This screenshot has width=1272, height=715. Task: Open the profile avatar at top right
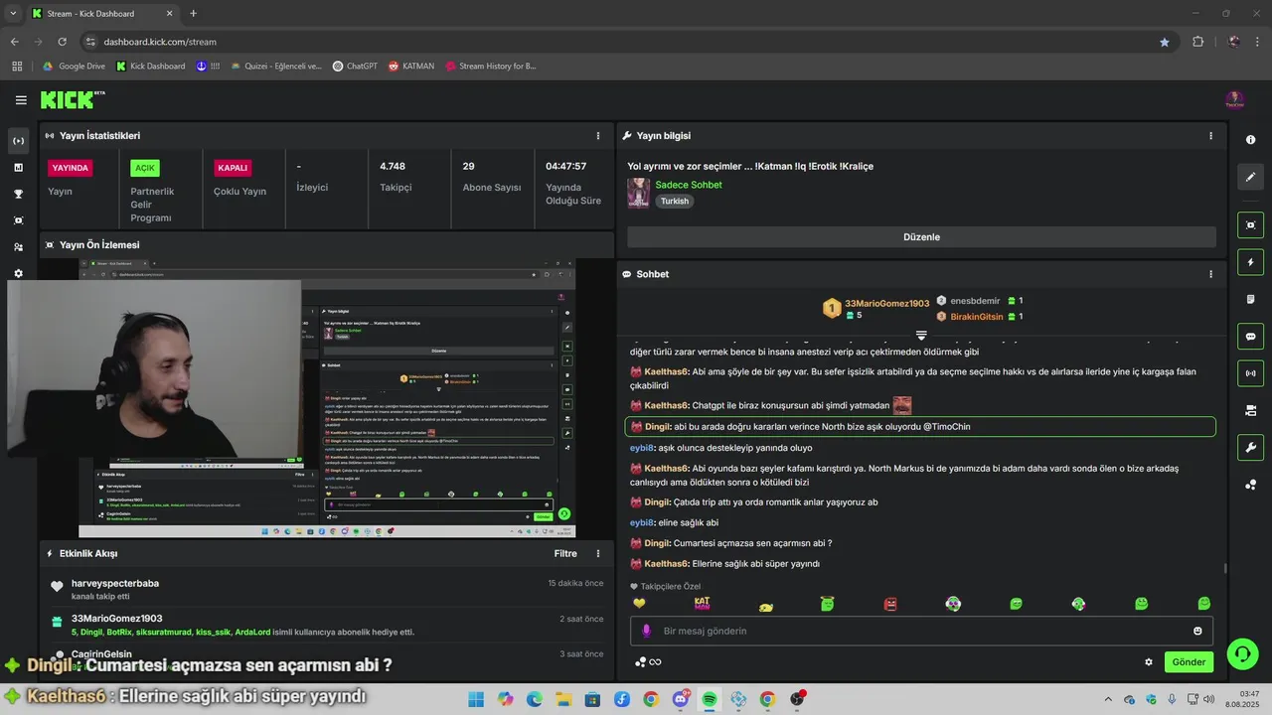click(x=1234, y=100)
